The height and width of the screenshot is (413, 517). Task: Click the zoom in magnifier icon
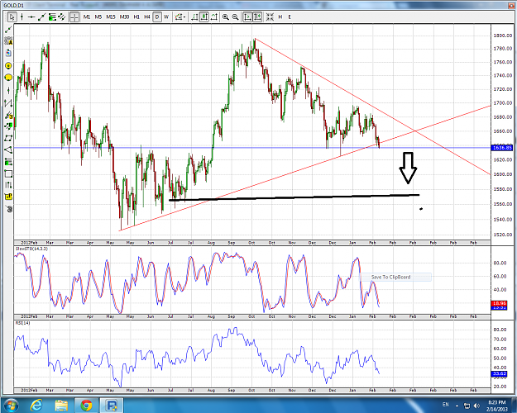pyautogui.click(x=226, y=17)
